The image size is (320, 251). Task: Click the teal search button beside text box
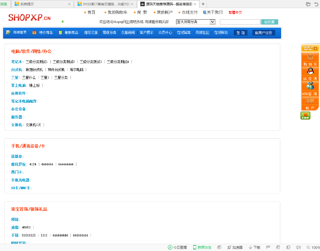coord(269,22)
